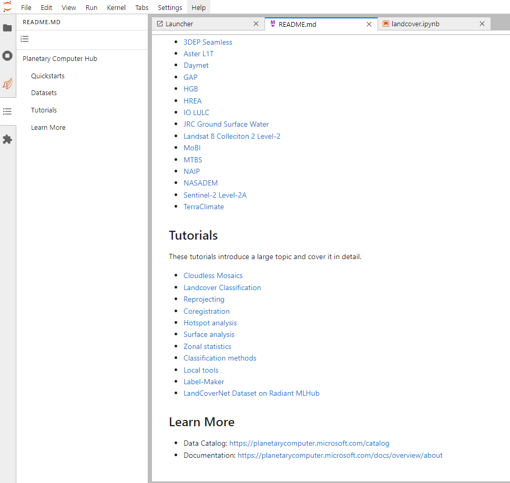The width and height of the screenshot is (510, 483).
Task: Click the Tutorials section heading in document
Action: point(193,235)
